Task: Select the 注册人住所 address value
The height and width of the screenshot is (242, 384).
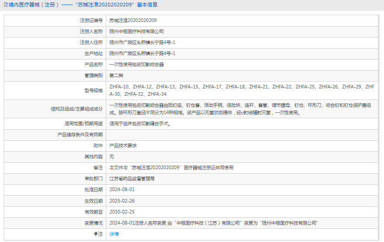Action: pos(142,43)
